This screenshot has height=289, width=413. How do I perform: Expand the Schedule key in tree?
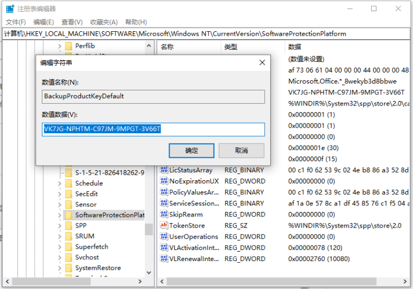pos(59,184)
